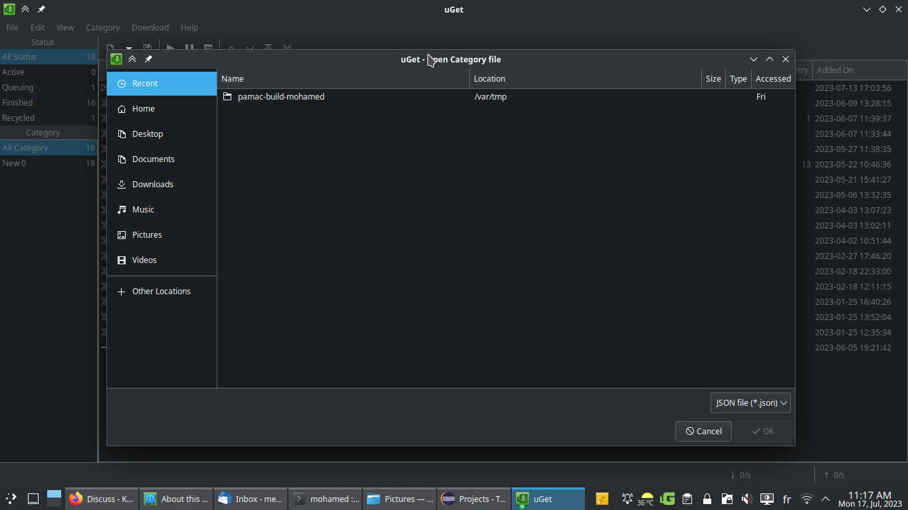Click the 2023-06-05 19:21:42 download row
This screenshot has width=908, height=510.
tap(853, 348)
